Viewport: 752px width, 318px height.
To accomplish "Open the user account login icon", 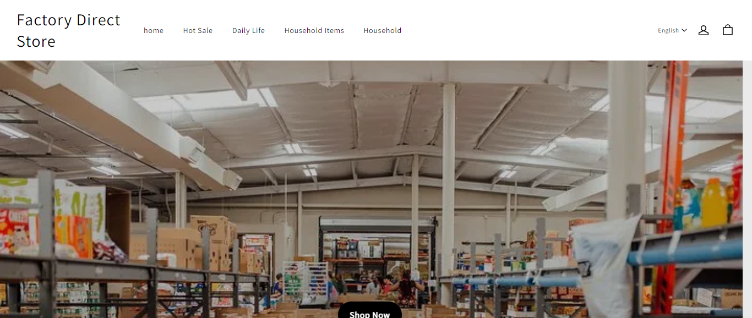I will (703, 30).
